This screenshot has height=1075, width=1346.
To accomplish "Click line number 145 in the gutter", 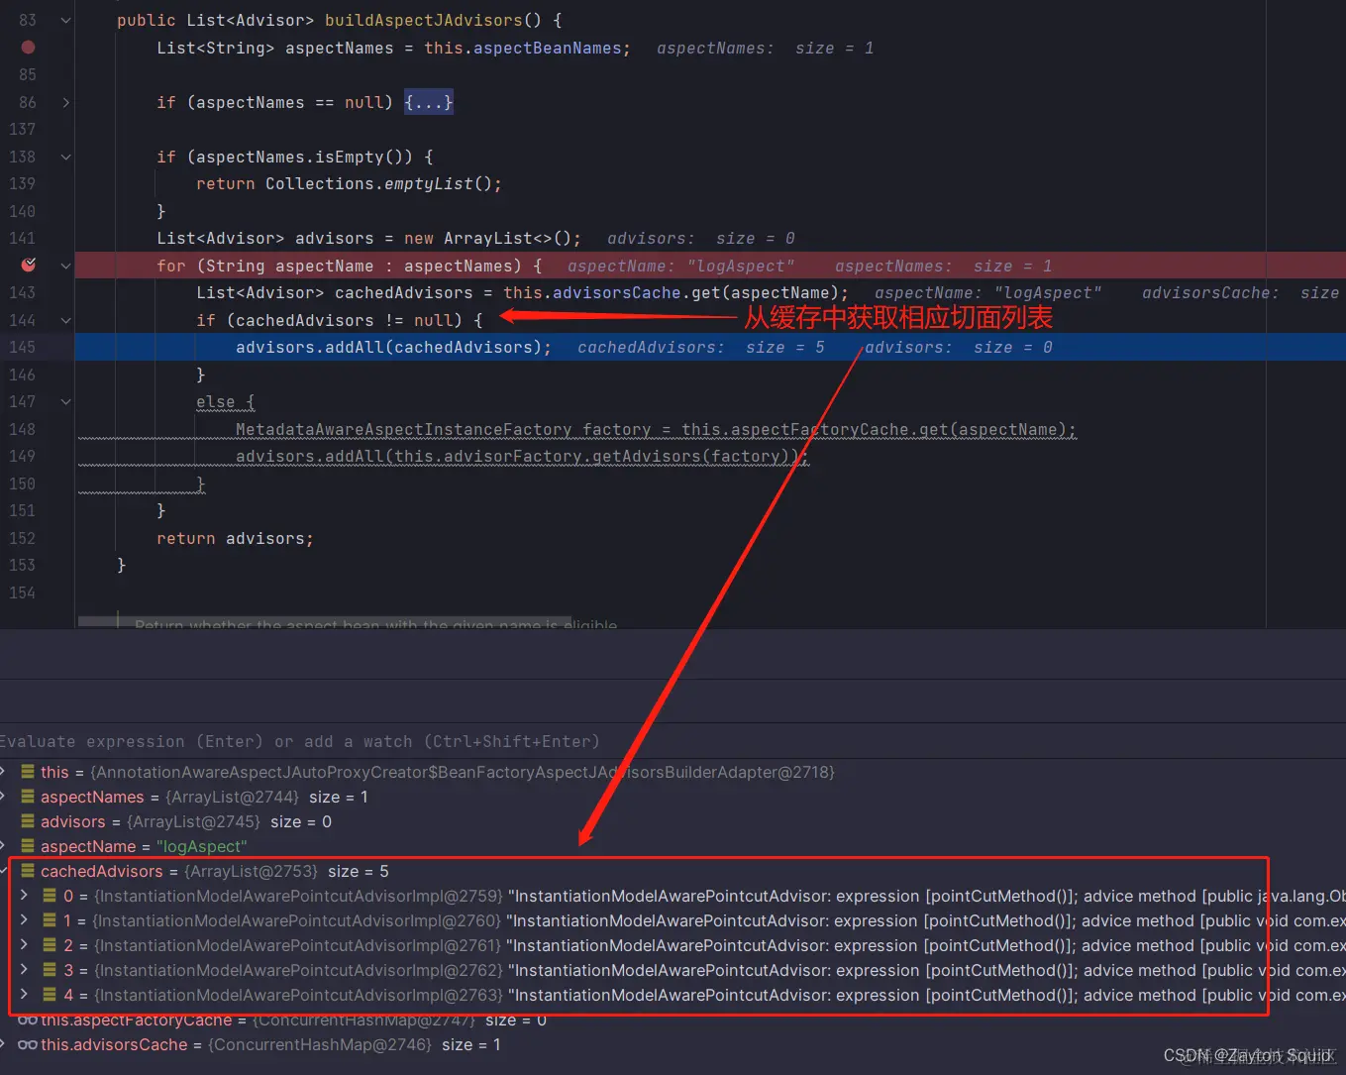I will click(x=22, y=347).
